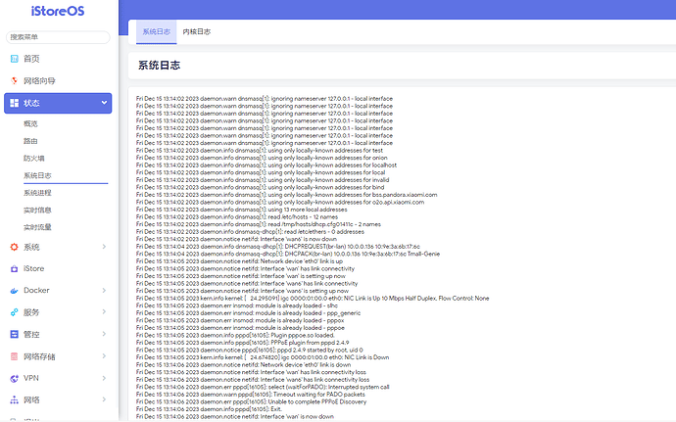Click the 服务 services icon
This screenshot has height=422, width=676.
[13, 312]
